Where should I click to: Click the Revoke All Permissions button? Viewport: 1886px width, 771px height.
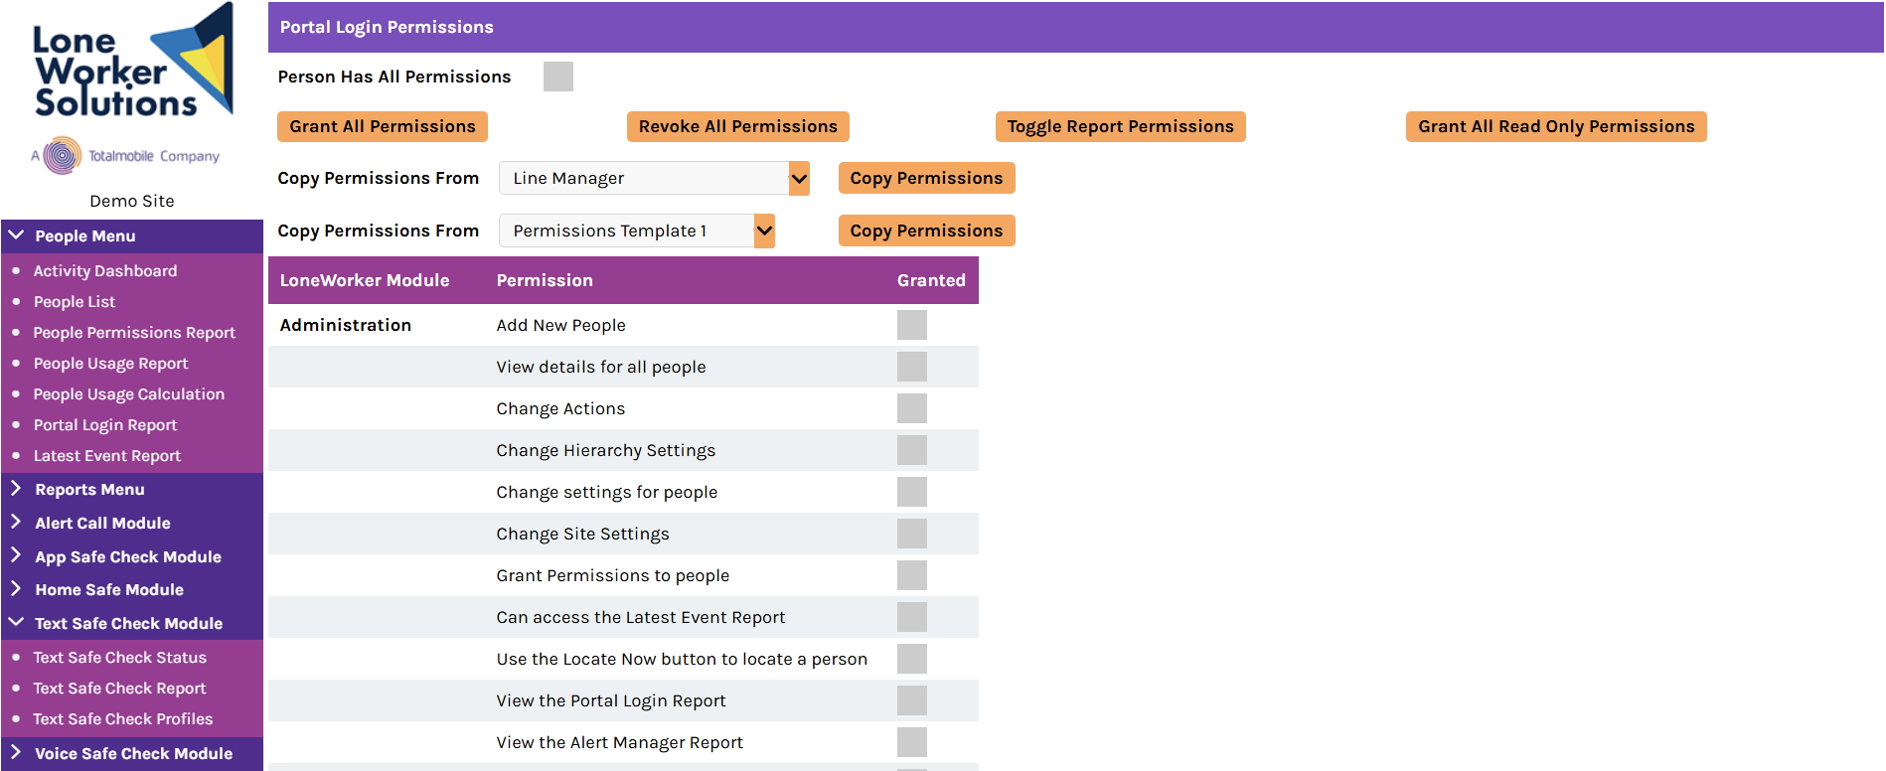click(738, 126)
